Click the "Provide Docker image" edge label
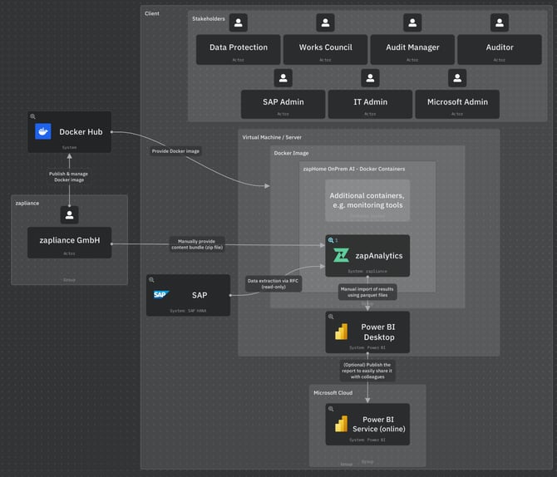This screenshot has width=557, height=477. click(x=175, y=151)
